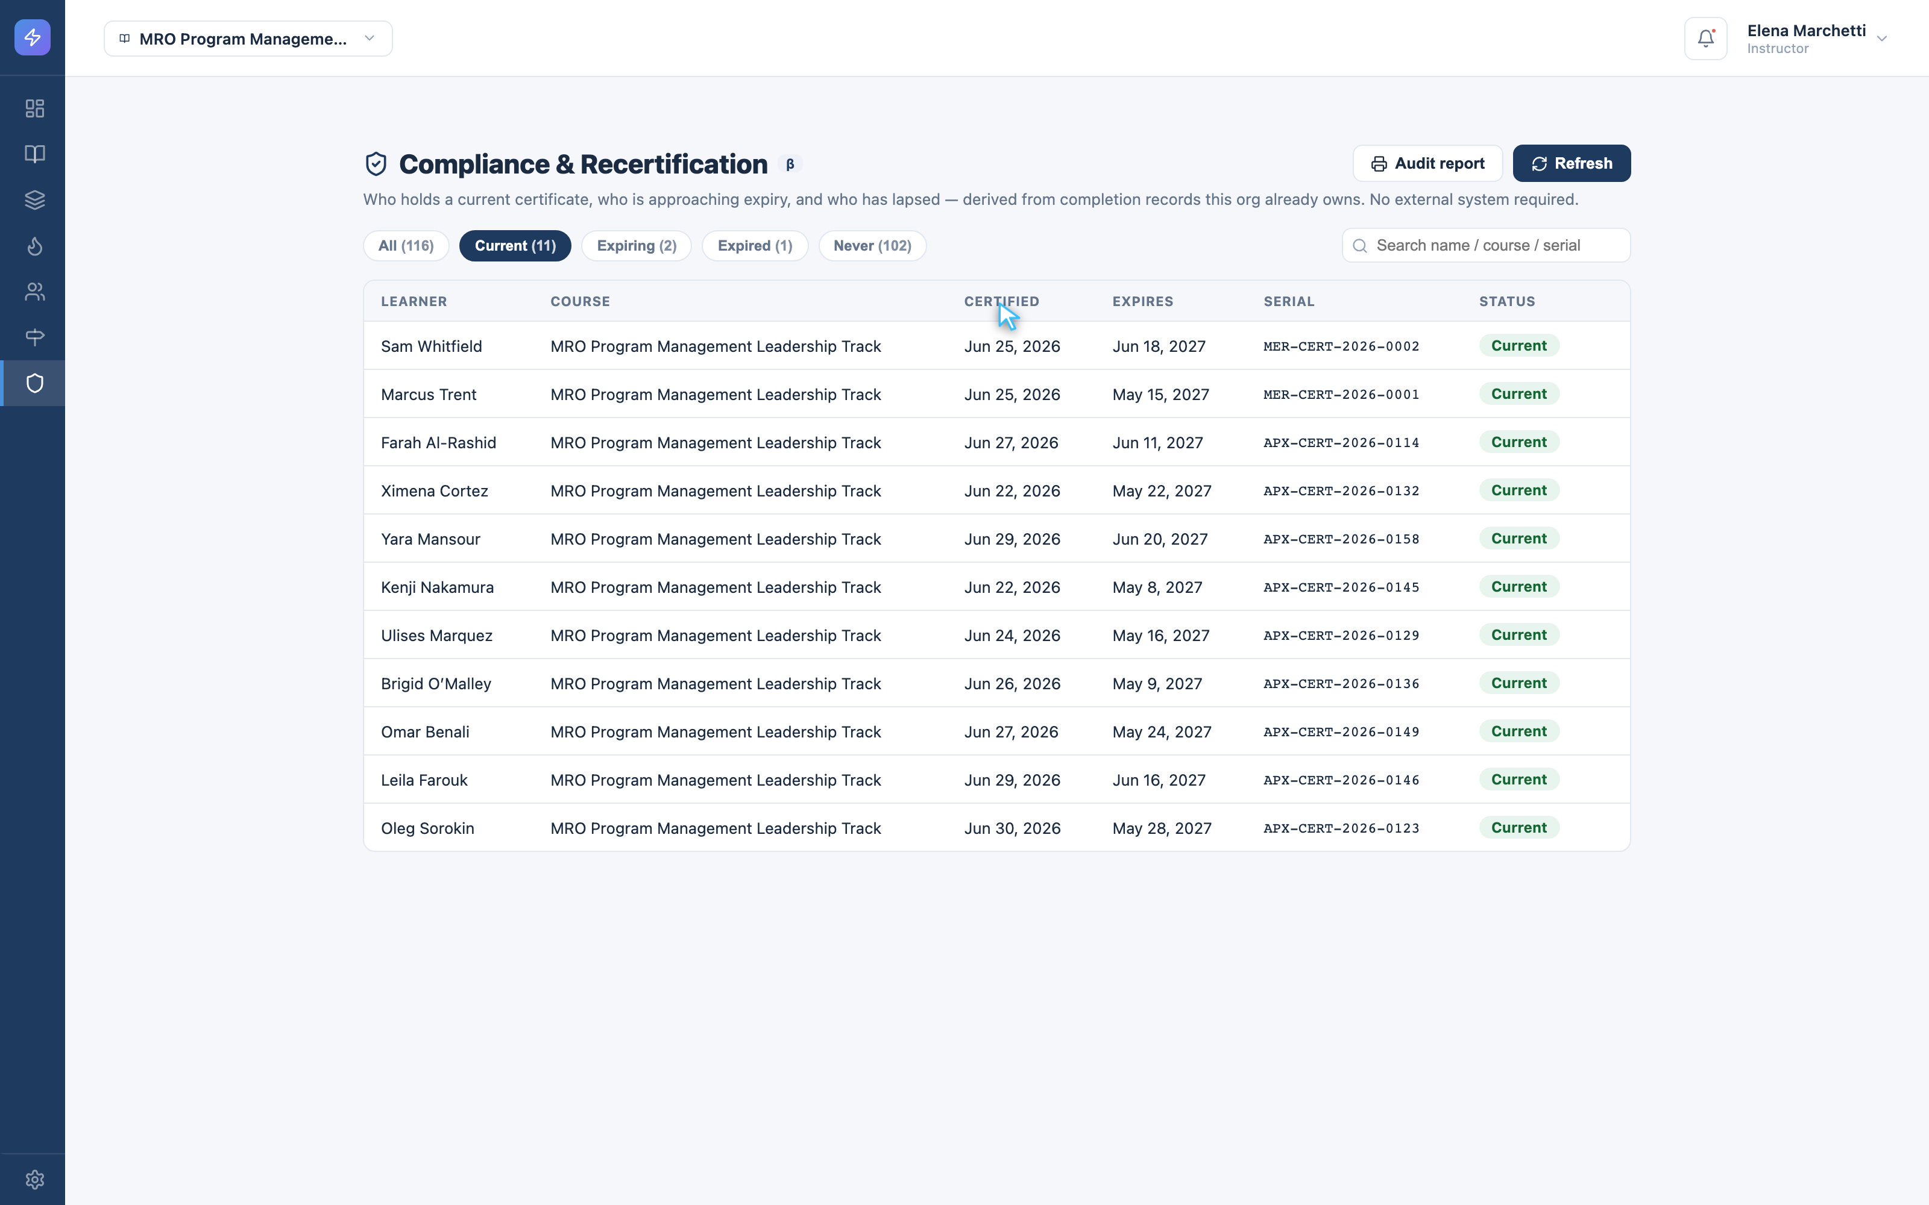1929x1205 pixels.
Task: Select the shield compliance icon in sidebar
Action: [34, 383]
